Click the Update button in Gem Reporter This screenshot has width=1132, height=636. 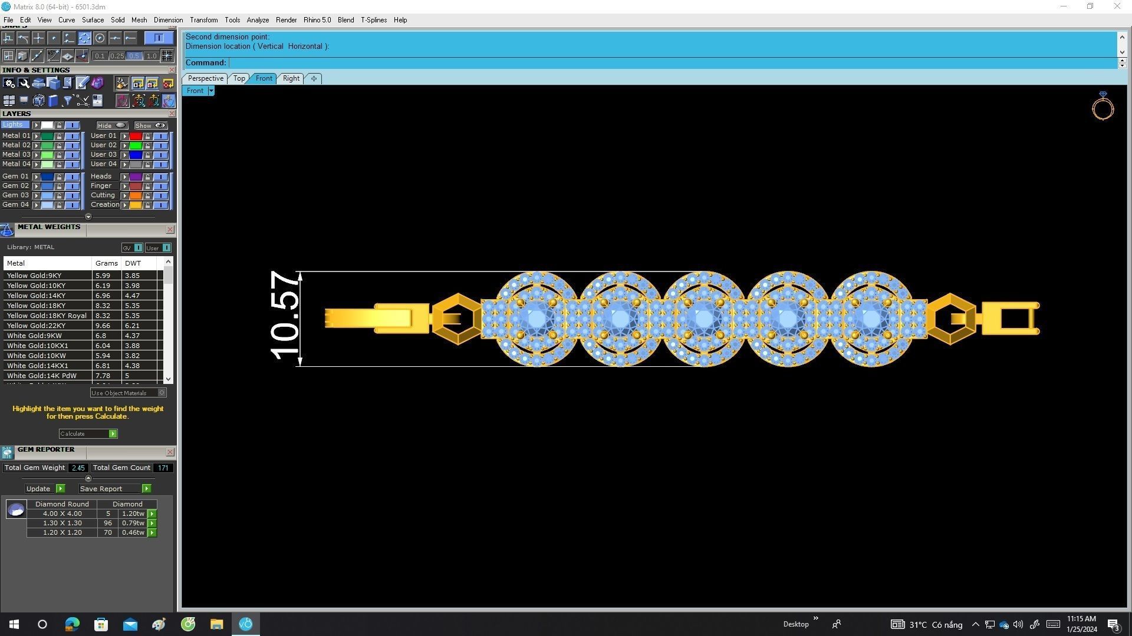[x=45, y=489]
